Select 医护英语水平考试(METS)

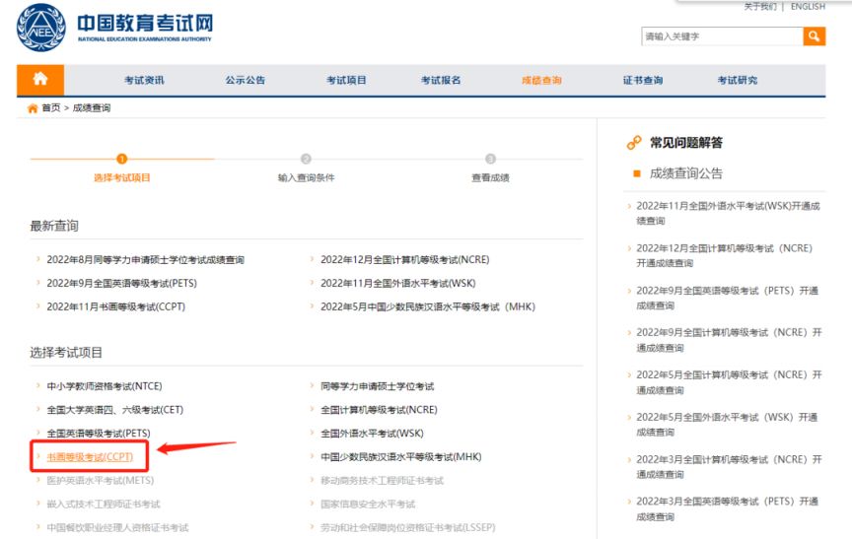click(100, 481)
